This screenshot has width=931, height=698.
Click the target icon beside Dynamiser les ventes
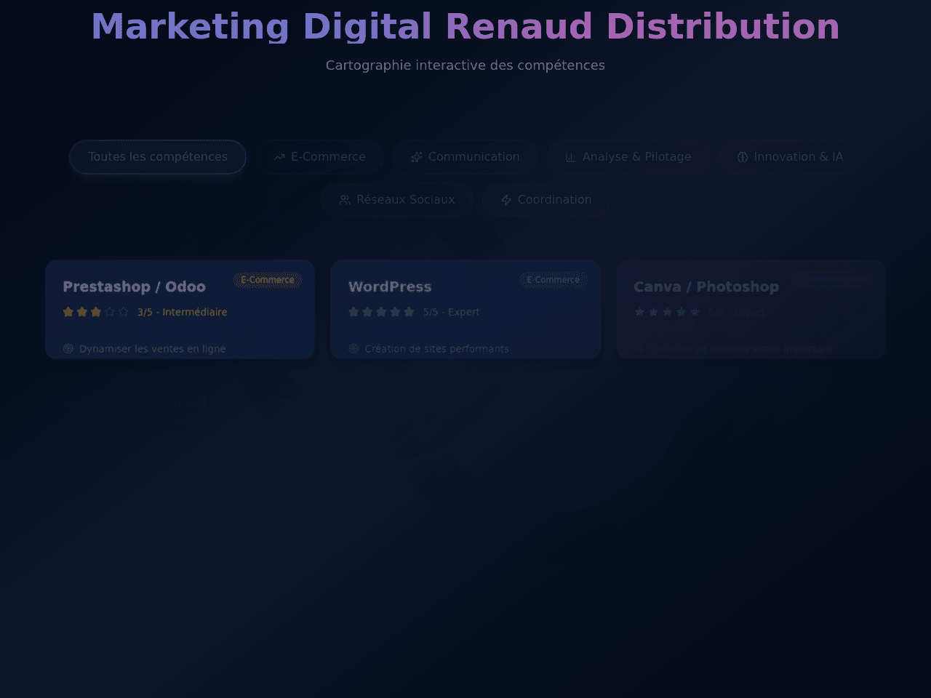tap(68, 349)
